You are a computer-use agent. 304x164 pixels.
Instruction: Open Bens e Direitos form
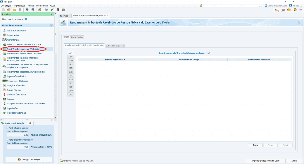14,90
